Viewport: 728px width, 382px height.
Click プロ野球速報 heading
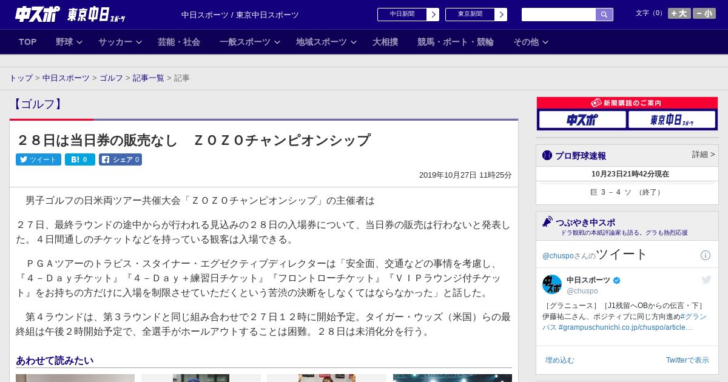(x=581, y=156)
